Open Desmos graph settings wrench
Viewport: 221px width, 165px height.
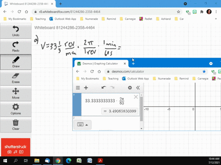[130, 88]
